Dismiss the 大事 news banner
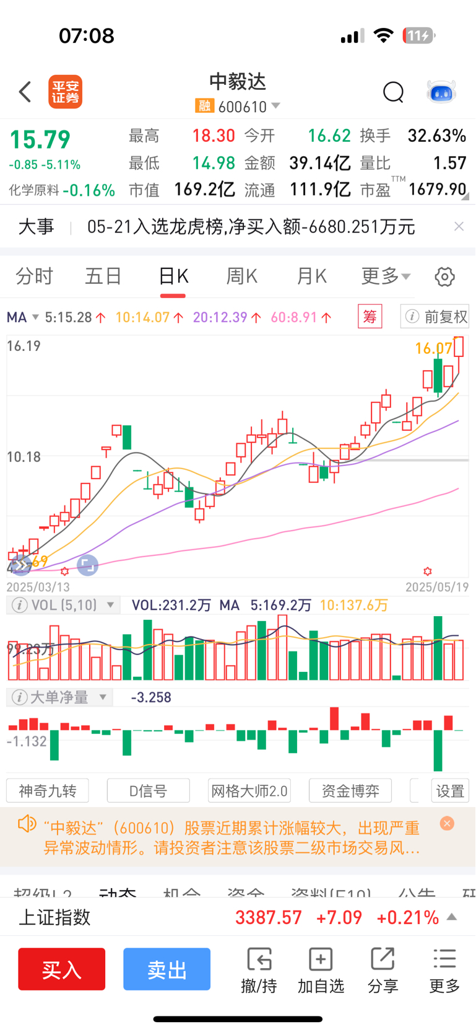The width and height of the screenshot is (476, 1032). pos(459,226)
